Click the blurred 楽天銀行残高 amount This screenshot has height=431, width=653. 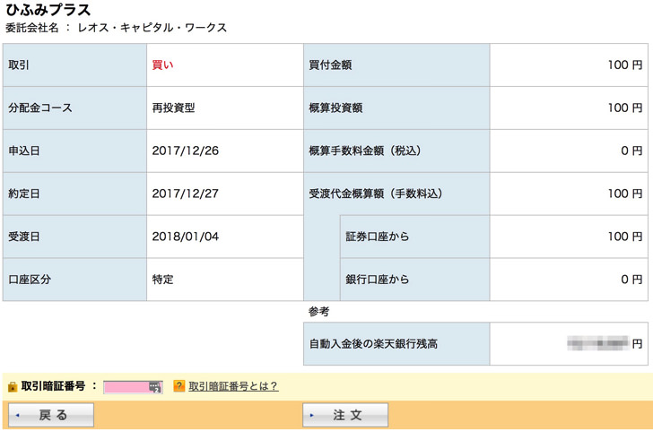click(598, 343)
